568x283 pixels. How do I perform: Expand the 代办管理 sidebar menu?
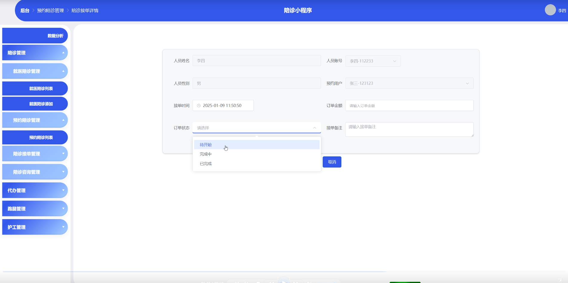point(35,190)
